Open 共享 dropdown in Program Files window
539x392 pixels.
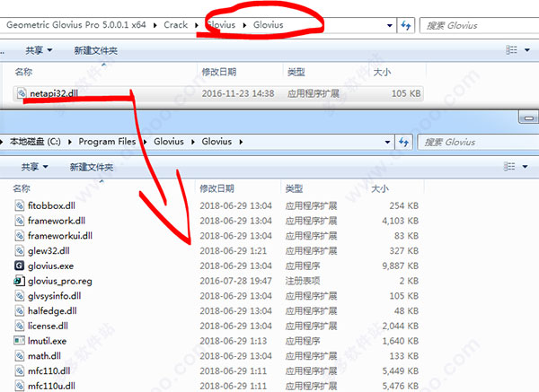click(x=34, y=167)
